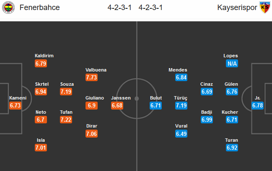Click Vural's 6.49 rating badge
This screenshot has width=272, height=171.
181,134
